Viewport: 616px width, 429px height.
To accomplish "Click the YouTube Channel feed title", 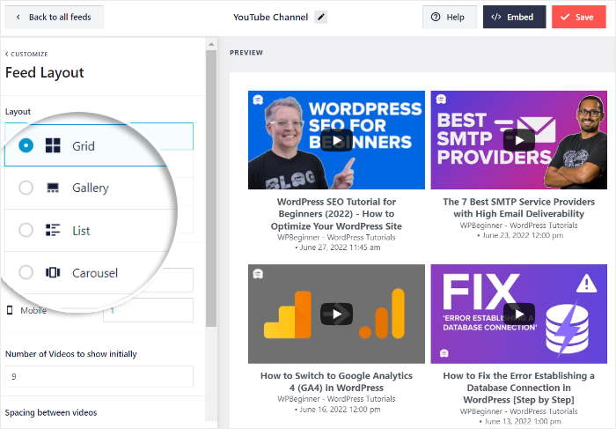I will pos(271,17).
